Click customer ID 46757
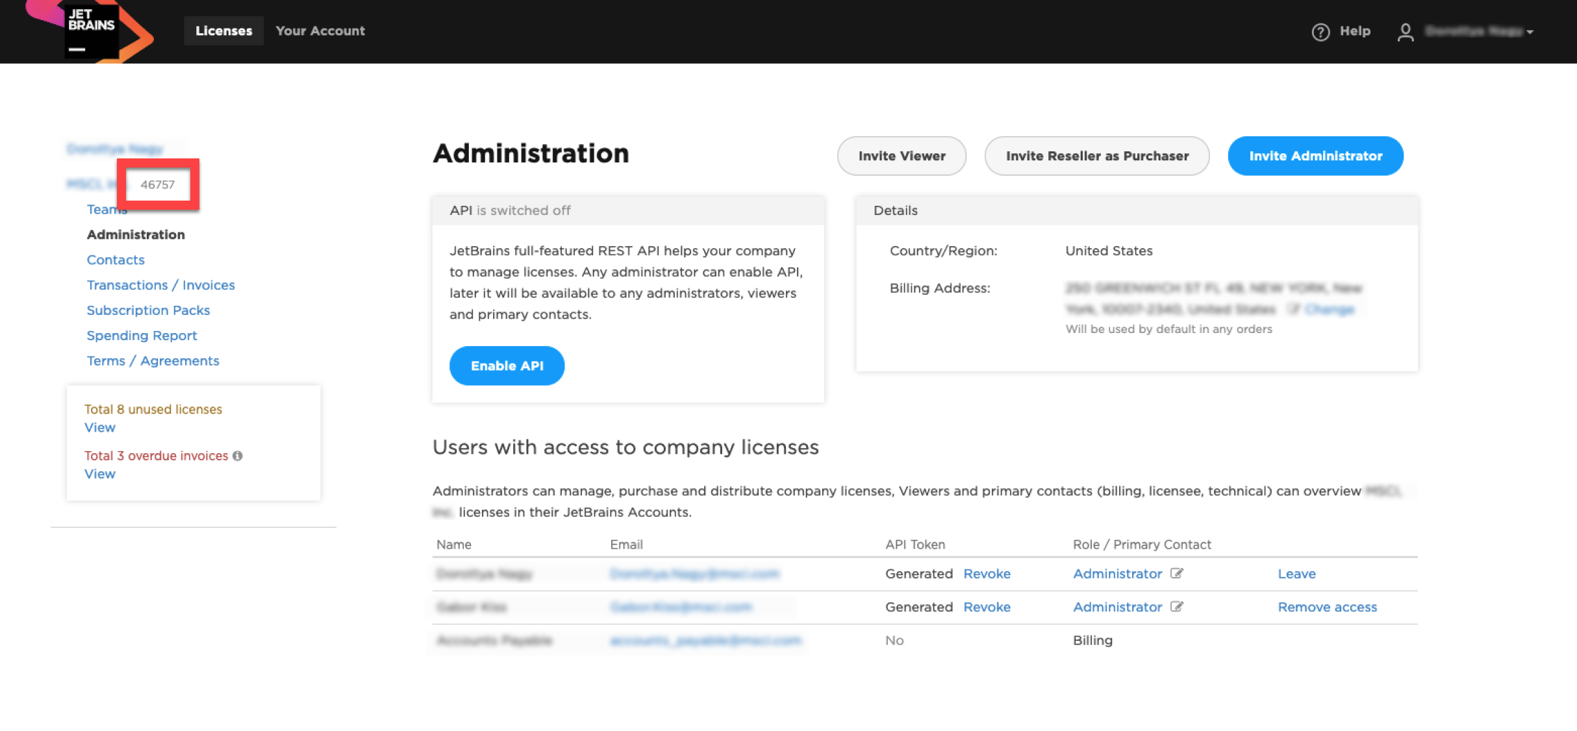Viewport: 1577px width, 731px height. [x=158, y=184]
